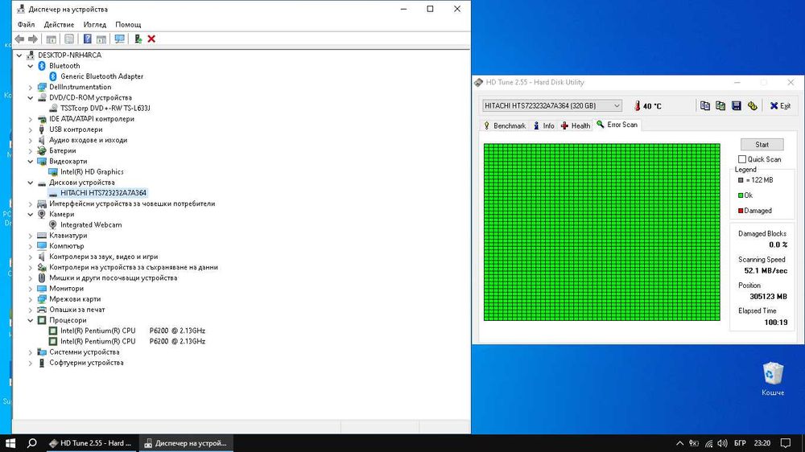Collapse the Bluetooth category

(31, 66)
